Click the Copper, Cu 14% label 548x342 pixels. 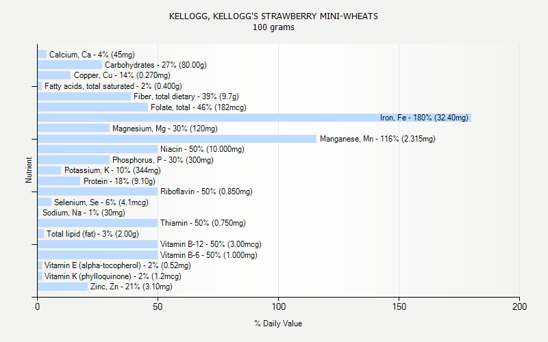(122, 75)
